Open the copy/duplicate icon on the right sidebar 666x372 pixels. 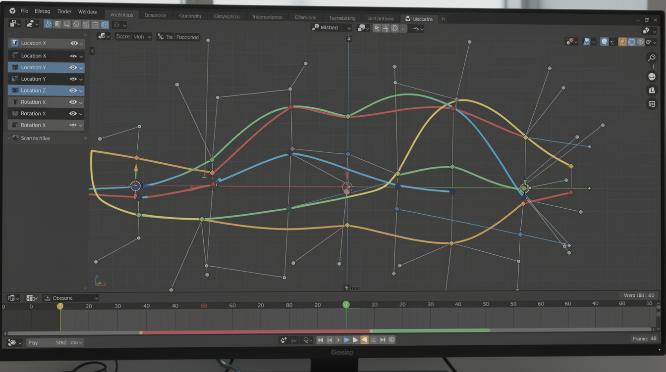652,90
